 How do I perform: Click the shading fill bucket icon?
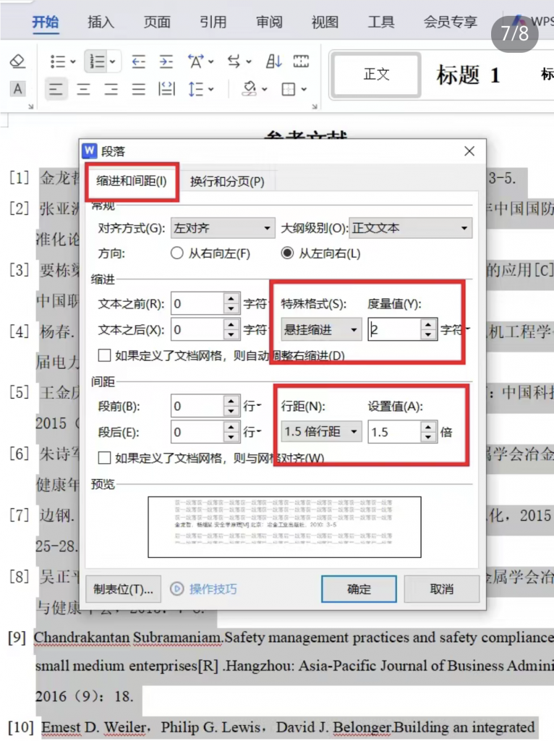coord(250,89)
